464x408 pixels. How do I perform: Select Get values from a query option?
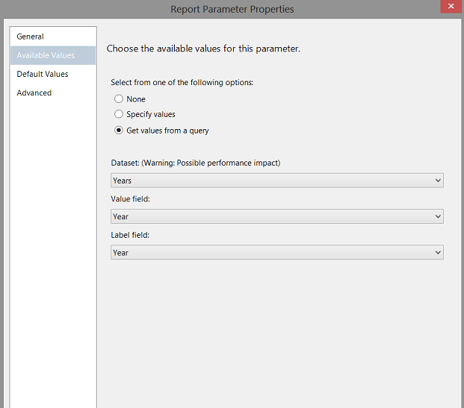(119, 131)
